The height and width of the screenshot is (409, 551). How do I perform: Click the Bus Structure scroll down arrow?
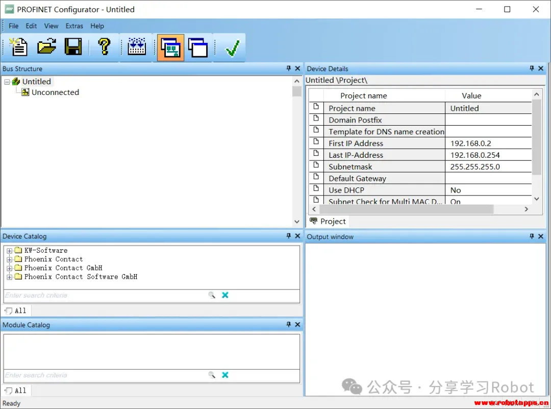297,222
